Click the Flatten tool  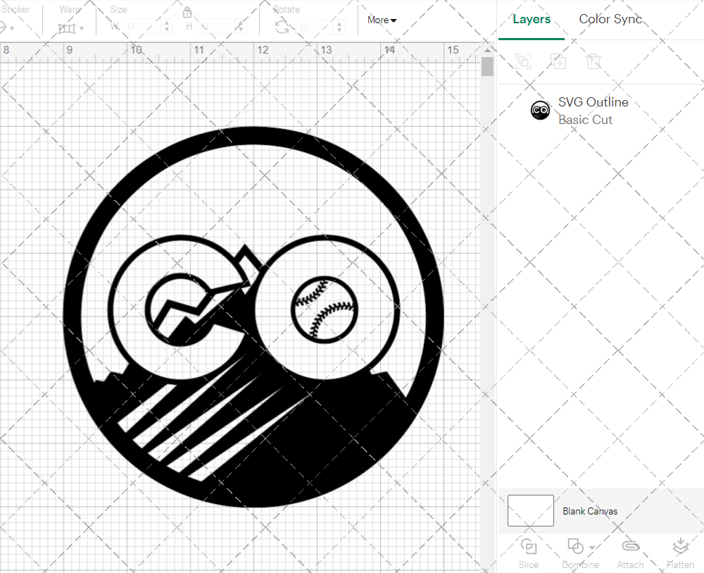pyautogui.click(x=680, y=553)
